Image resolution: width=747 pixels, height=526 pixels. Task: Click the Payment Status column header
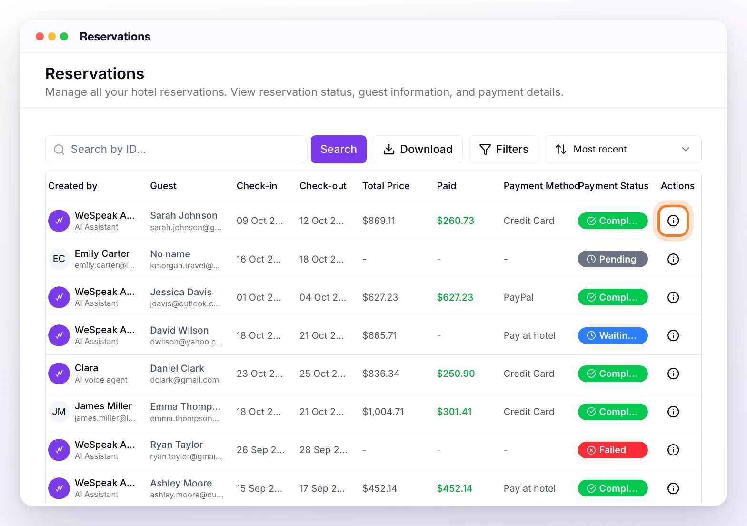click(613, 186)
